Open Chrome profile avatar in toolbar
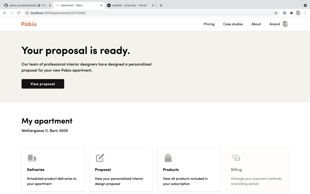Viewport: 310px width, 194px height. click(298, 13)
